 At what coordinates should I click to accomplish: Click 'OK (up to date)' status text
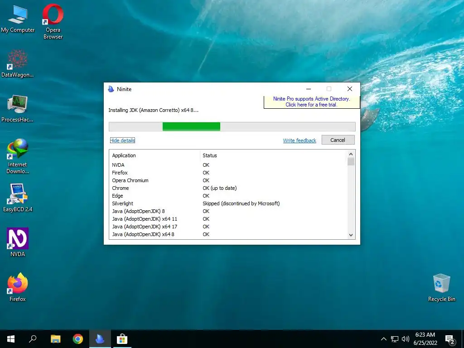tap(220, 188)
